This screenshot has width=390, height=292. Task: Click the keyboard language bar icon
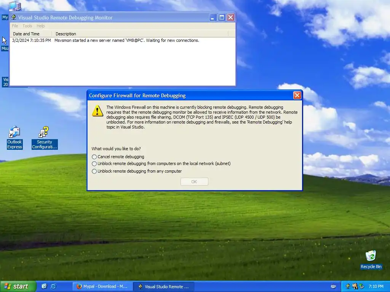[x=334, y=286]
